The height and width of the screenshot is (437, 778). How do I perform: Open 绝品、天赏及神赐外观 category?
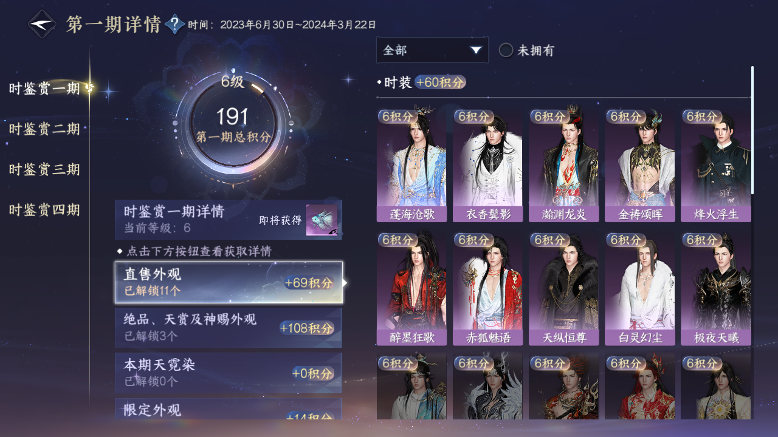[229, 328]
